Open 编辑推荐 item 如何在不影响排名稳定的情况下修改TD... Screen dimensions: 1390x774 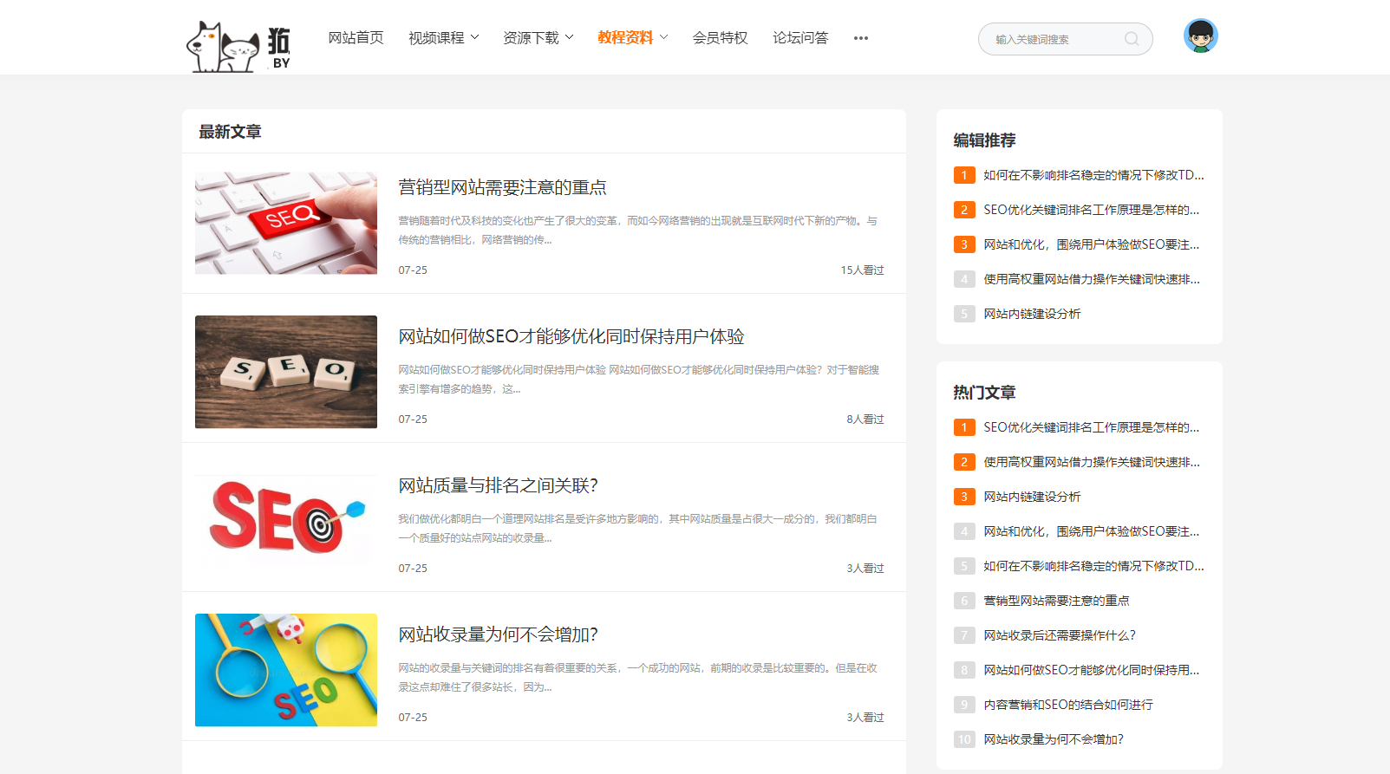tap(1093, 175)
